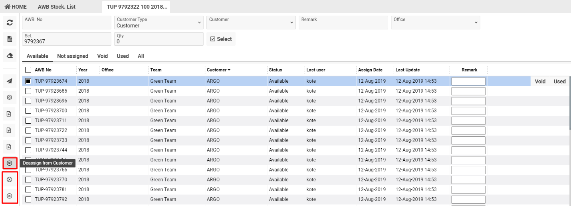Click the eraser clear icon
Viewport: 571px width, 206px height.
click(x=10, y=56)
